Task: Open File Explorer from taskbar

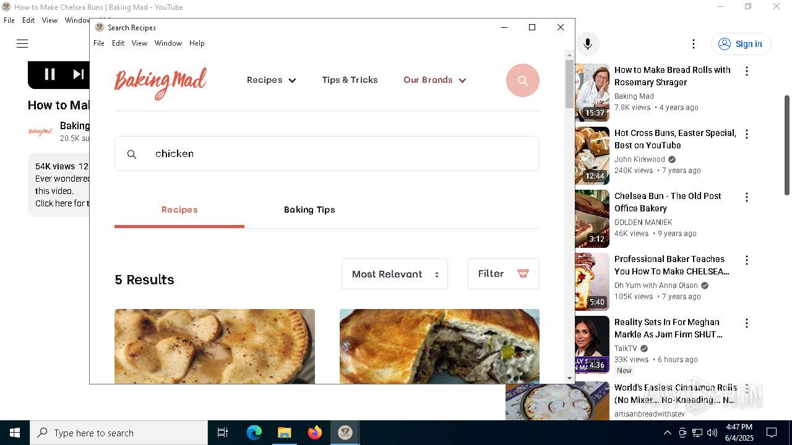Action: point(284,433)
